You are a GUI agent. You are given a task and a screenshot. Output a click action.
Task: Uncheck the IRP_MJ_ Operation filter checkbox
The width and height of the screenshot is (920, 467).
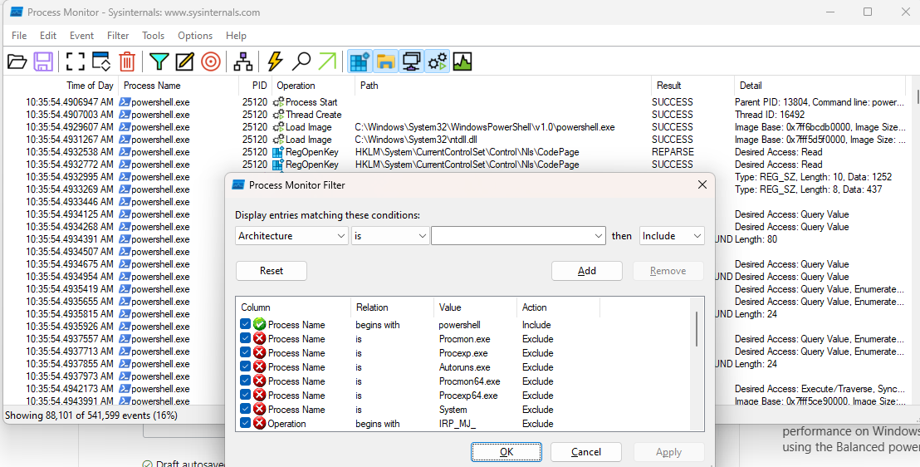pyautogui.click(x=245, y=423)
